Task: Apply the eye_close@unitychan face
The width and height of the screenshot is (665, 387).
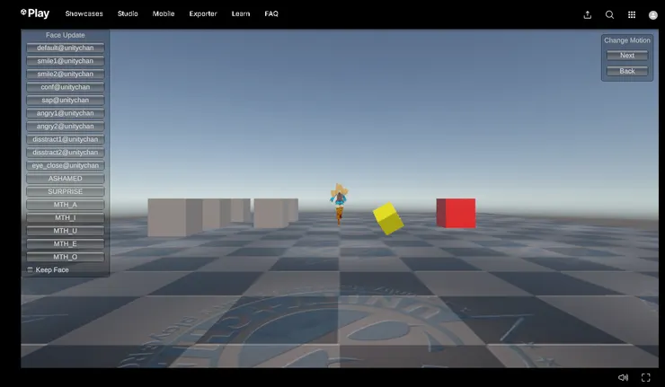Action: pos(66,166)
